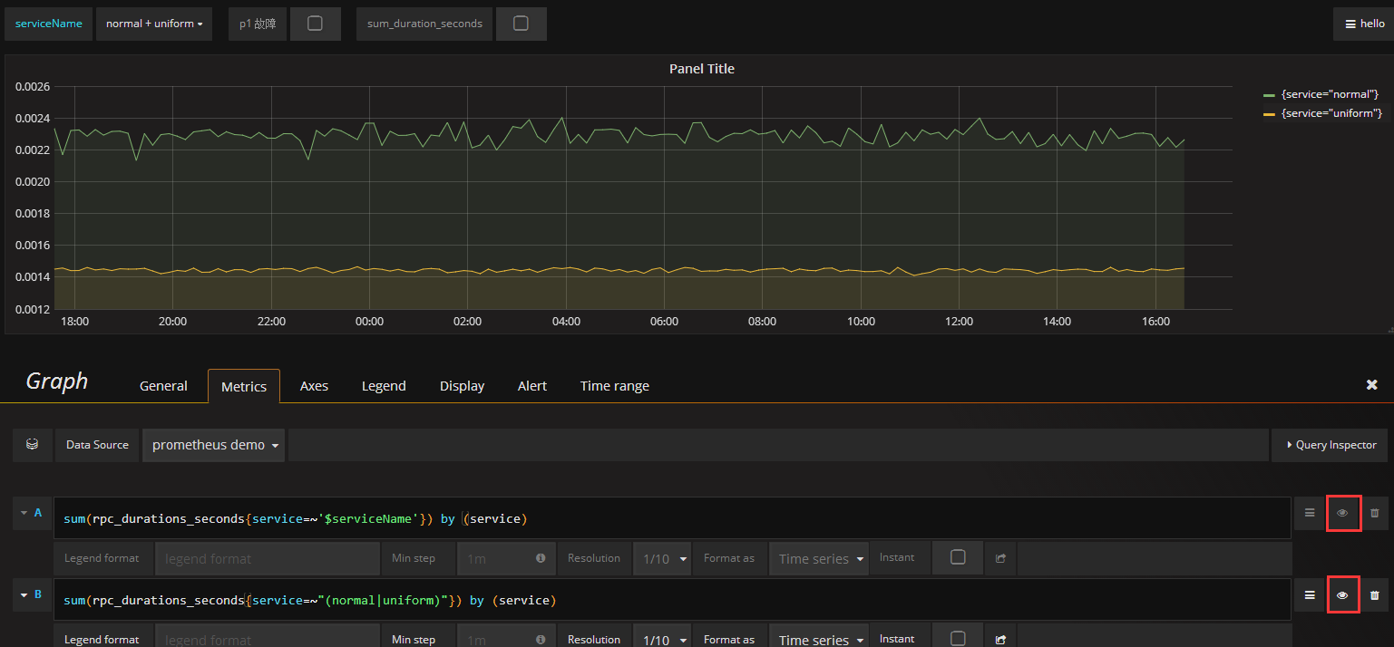Select the {service="uniform"} legend entry
This screenshot has height=647, width=1394.
click(x=1330, y=112)
